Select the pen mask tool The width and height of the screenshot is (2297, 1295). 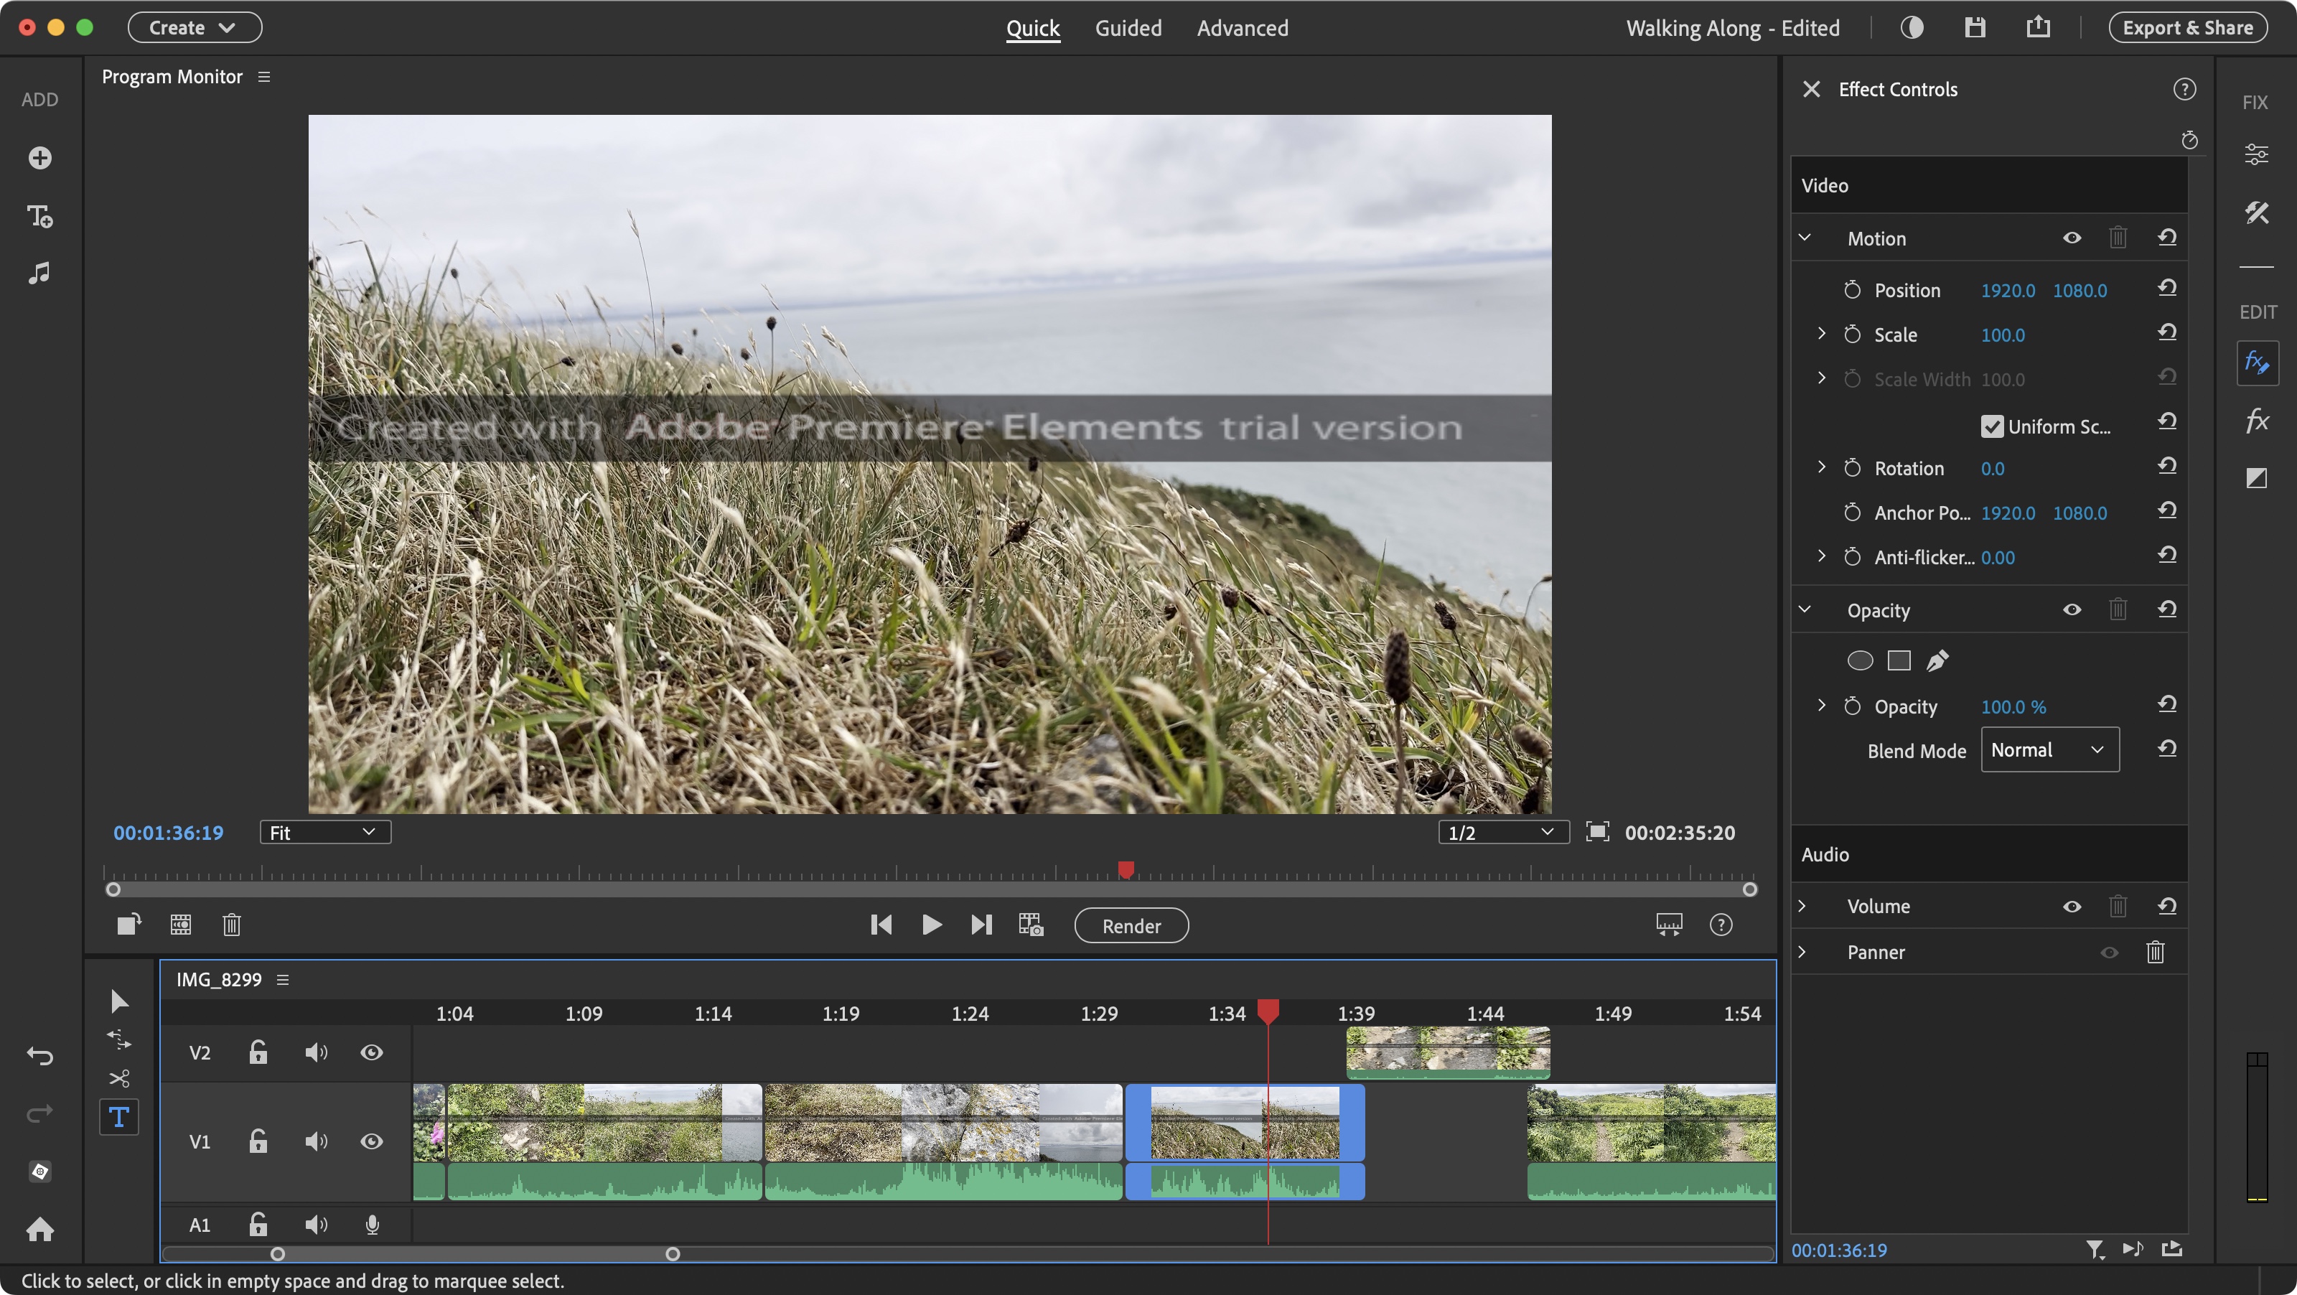[x=1937, y=660]
